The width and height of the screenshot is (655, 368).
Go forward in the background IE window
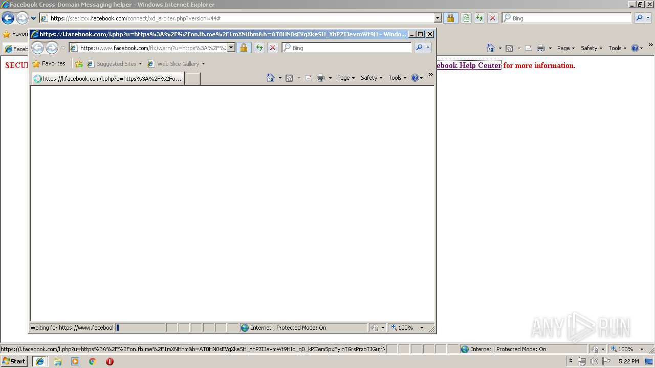coord(22,18)
